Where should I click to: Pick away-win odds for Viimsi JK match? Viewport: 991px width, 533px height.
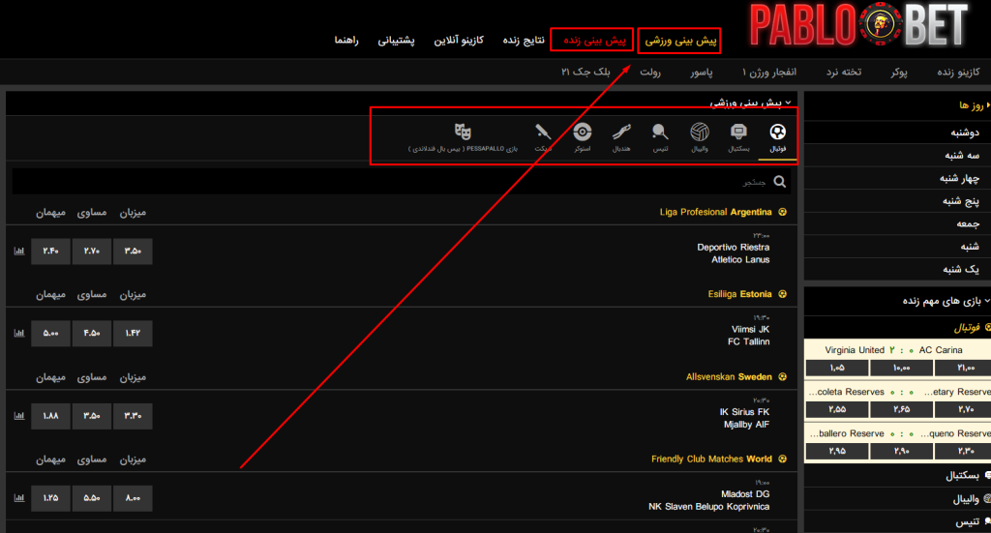50,334
